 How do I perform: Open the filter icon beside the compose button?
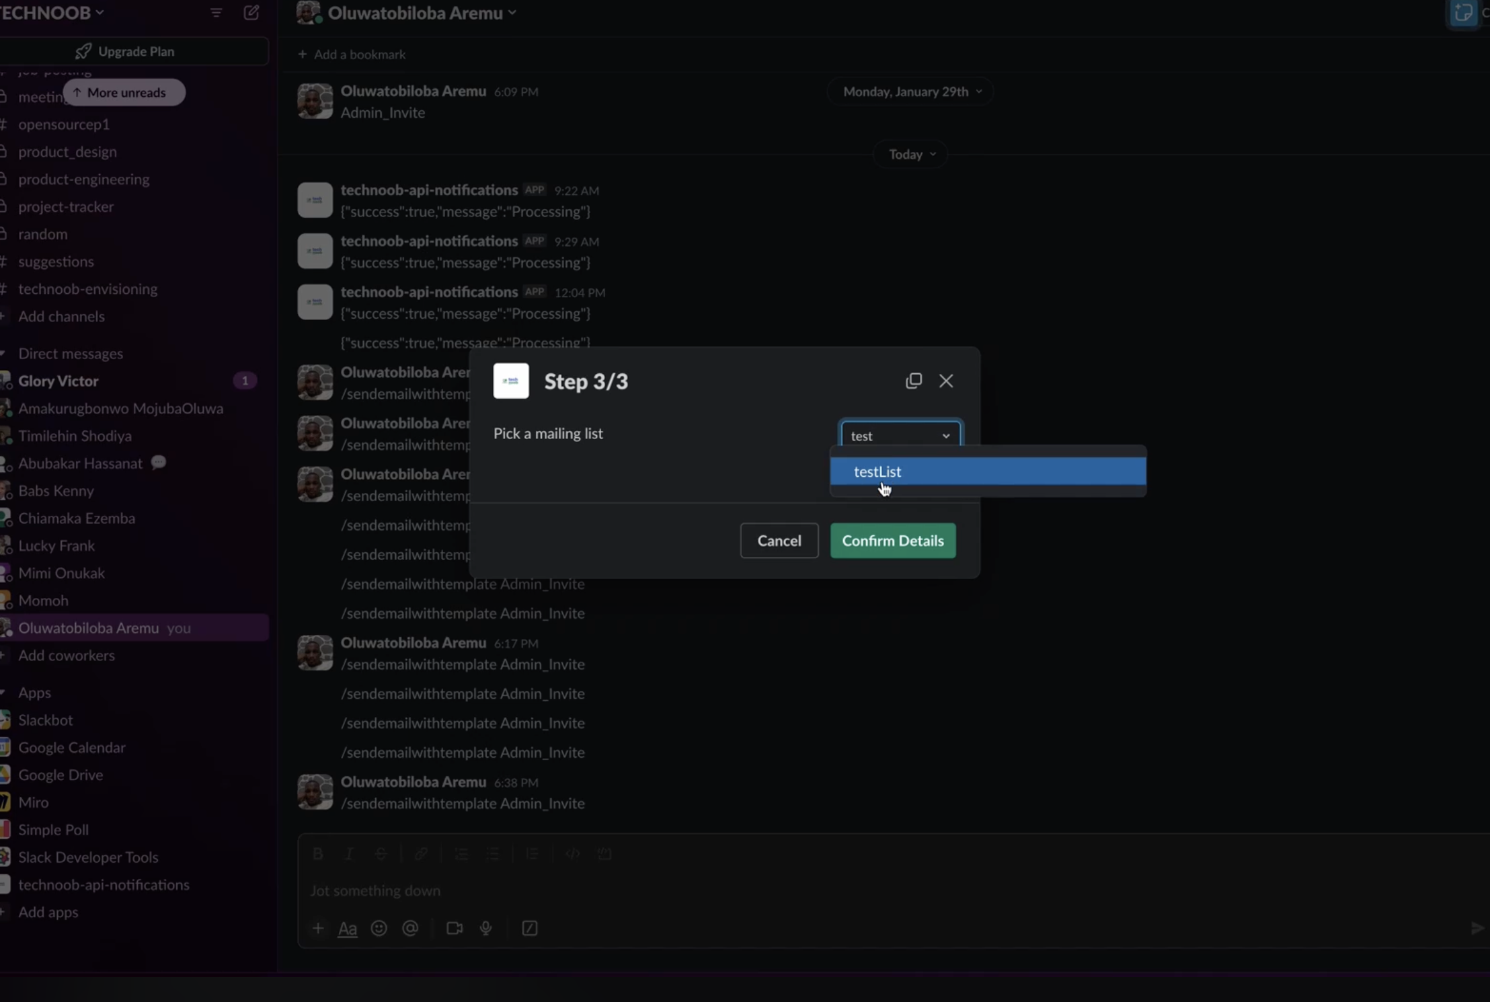216,12
